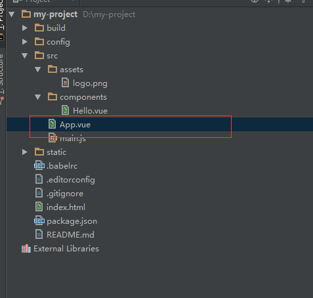The width and height of the screenshot is (313, 298).
Task: Click the External Libraries icon
Action: 26,249
